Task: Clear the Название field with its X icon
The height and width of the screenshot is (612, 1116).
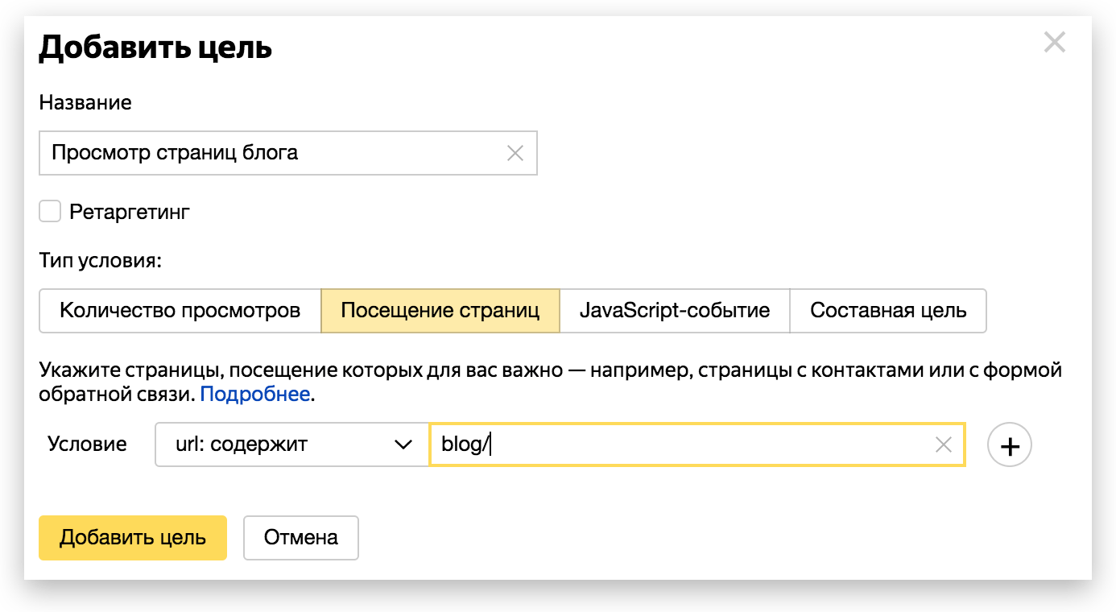Action: pyautogui.click(x=515, y=153)
